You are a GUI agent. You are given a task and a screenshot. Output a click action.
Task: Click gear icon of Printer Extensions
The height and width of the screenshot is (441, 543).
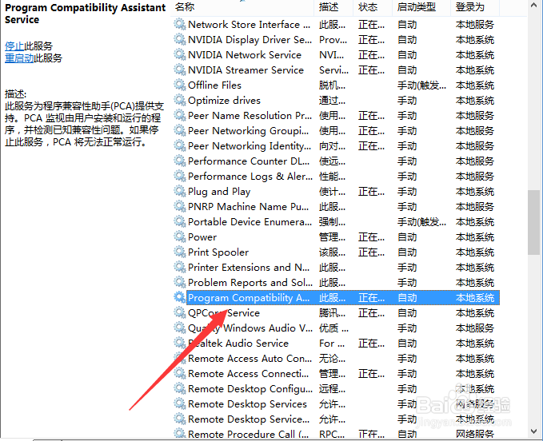179,268
